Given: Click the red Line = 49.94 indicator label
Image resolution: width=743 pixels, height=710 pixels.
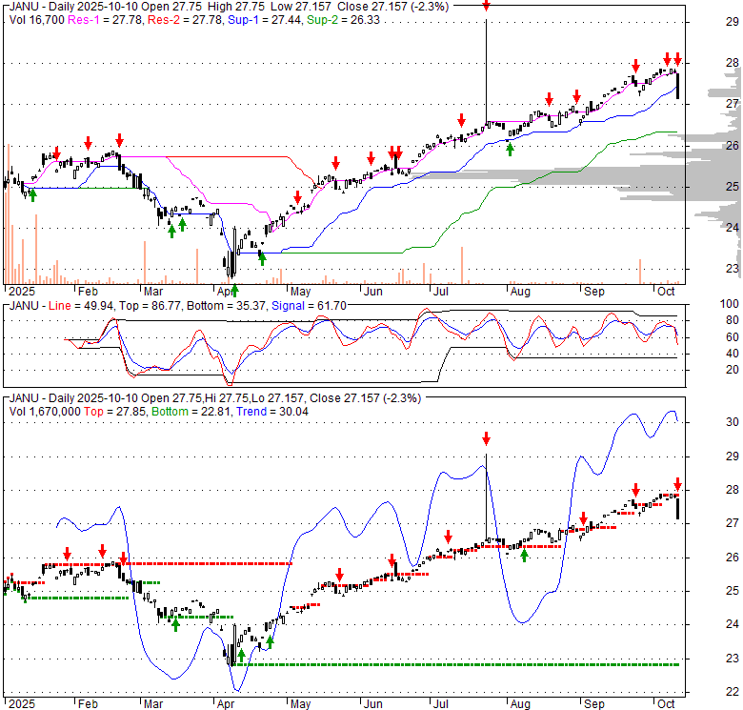Looking at the screenshot, I should point(81,306).
